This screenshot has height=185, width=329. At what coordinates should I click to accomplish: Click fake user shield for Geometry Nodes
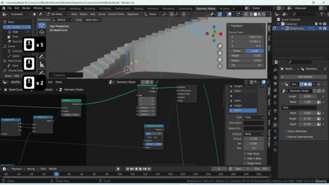click(x=143, y=82)
